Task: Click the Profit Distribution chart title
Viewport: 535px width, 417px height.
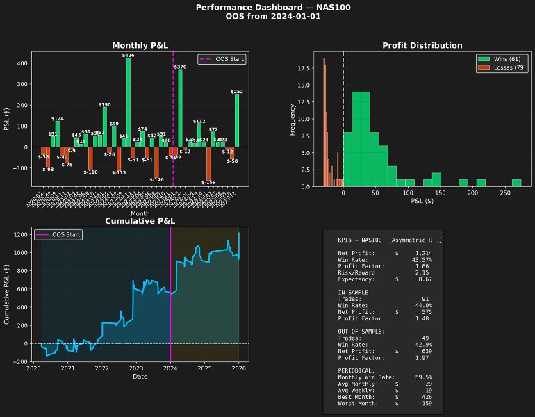Action: (x=422, y=45)
